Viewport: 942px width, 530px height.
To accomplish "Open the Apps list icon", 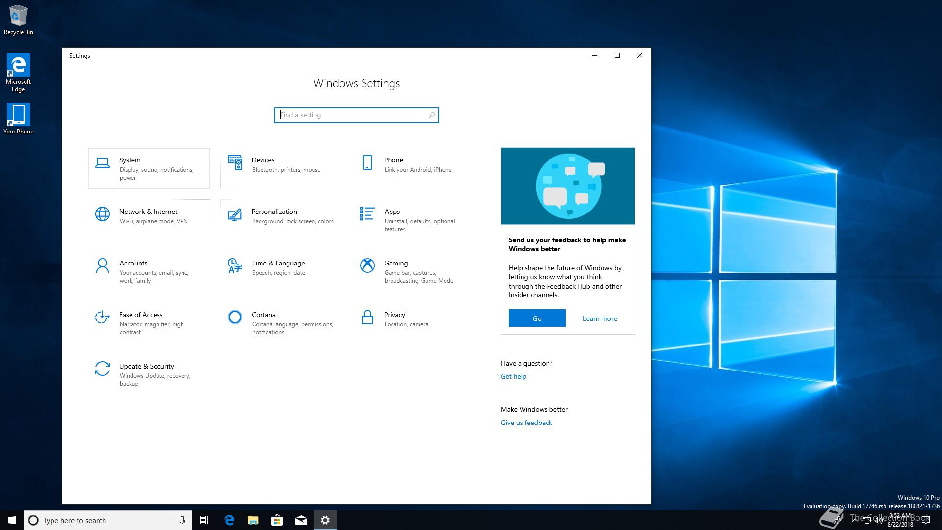I will (x=367, y=213).
